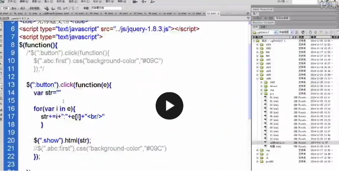339x181 pixels.
Task: Open the Help menu (帮助)
Action: click(122, 1)
